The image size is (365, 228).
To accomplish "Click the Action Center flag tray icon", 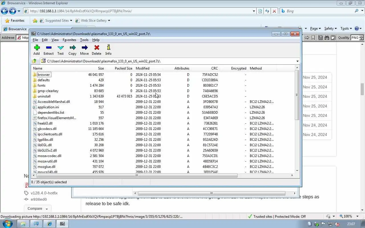I will 324,224.
